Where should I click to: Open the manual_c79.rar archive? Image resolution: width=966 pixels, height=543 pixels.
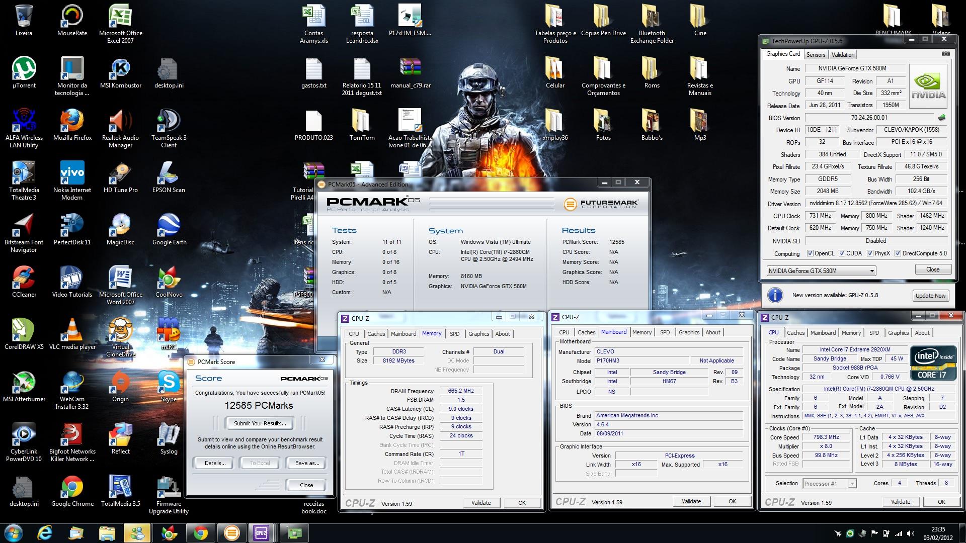coord(410,73)
